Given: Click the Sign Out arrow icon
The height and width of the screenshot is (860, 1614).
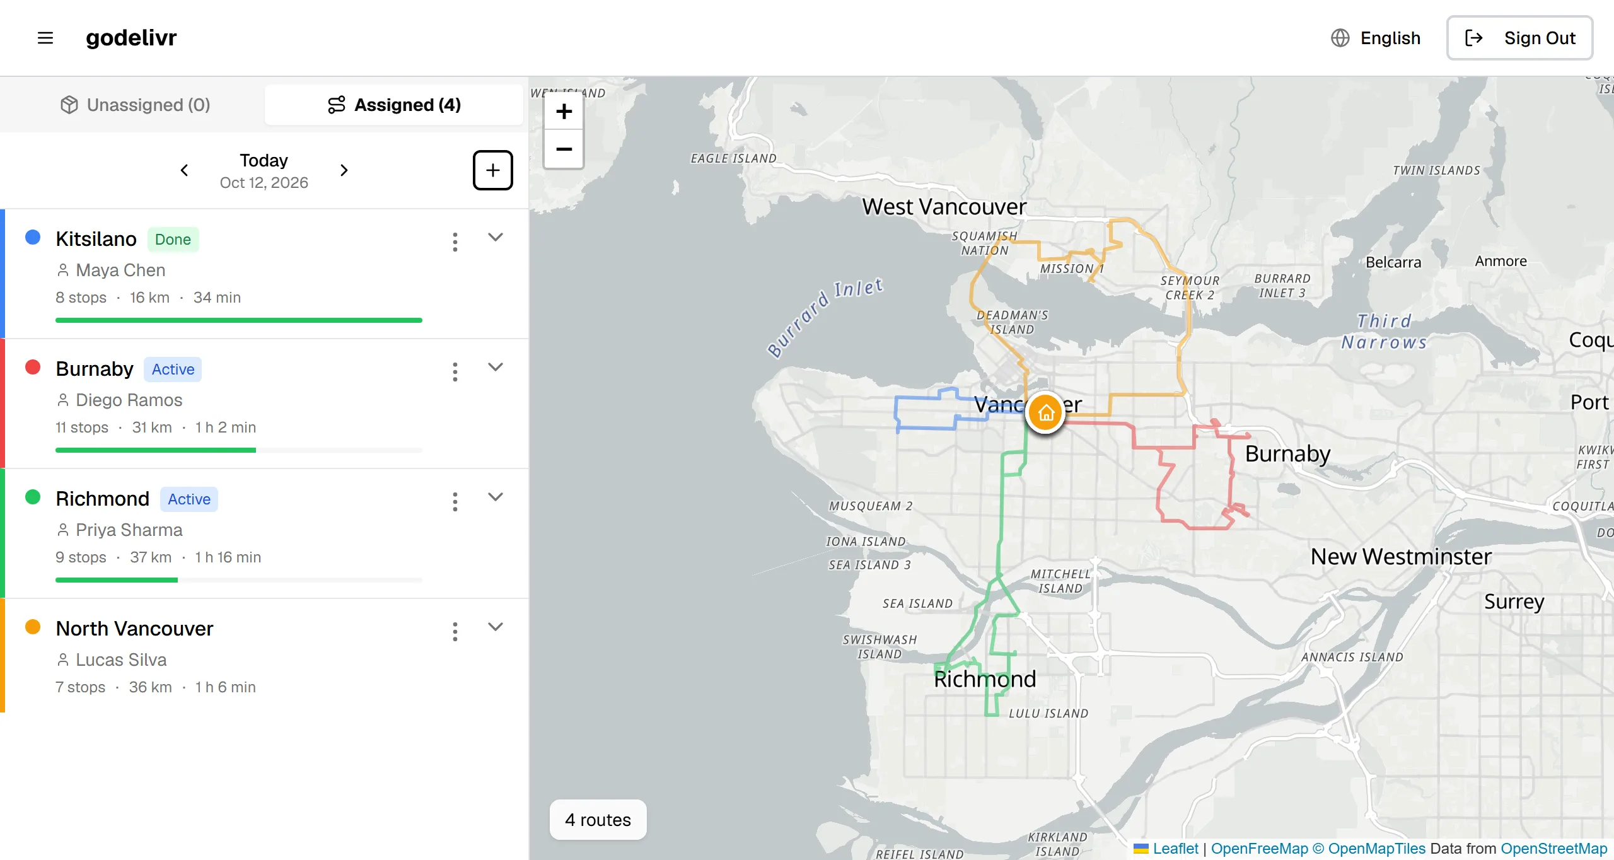Looking at the screenshot, I should click(1473, 38).
